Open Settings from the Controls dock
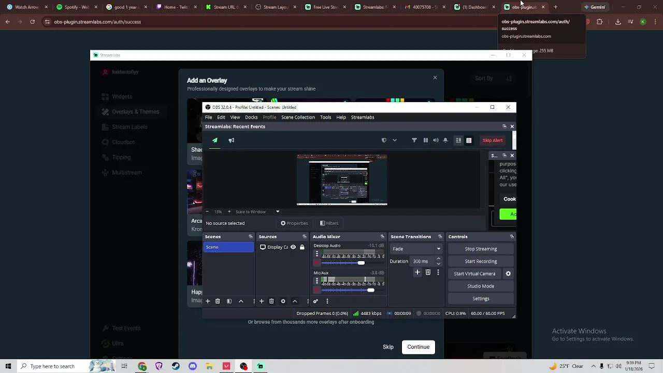 [481, 298]
